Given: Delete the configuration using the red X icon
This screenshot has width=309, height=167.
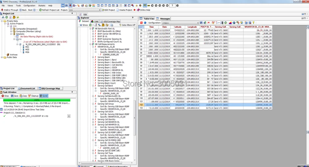Looking at the screenshot, I should click(209, 23).
